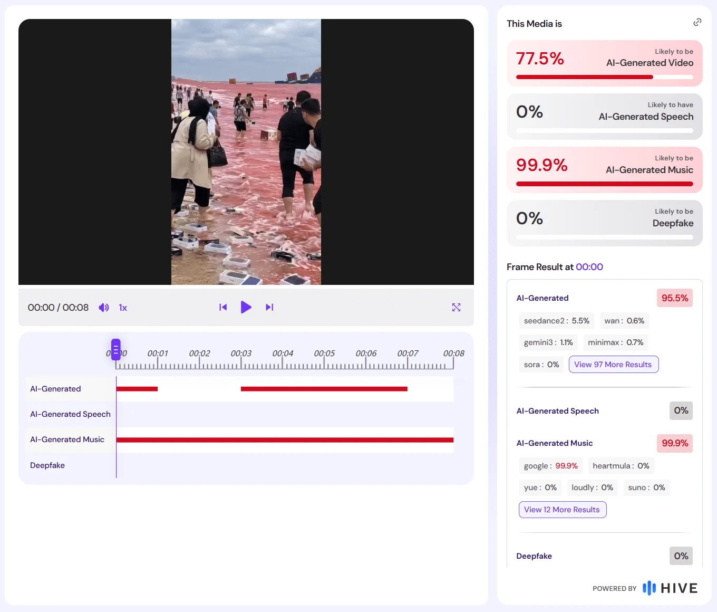Skip to the previous frame
Viewport: 717px width, 612px height.
(223, 307)
